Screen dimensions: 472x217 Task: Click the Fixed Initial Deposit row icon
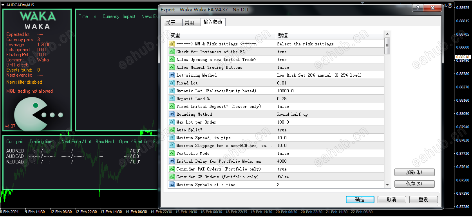coord(172,106)
